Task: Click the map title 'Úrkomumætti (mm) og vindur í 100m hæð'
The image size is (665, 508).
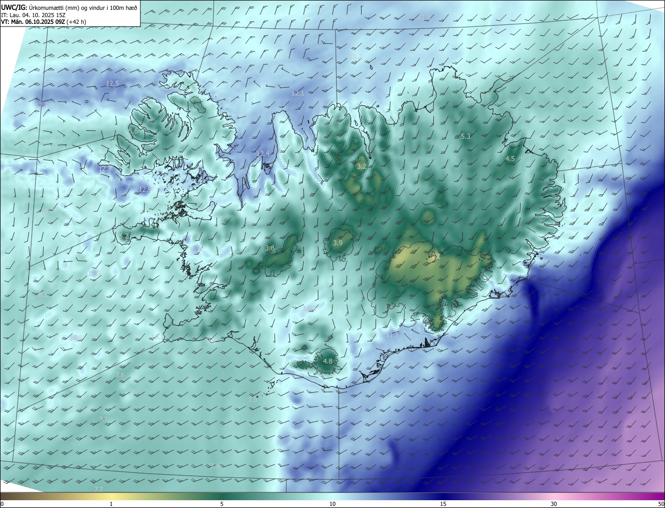Action: click(83, 7)
